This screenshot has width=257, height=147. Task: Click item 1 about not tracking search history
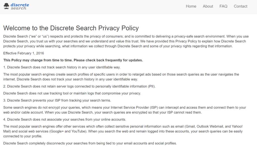coord(62,67)
